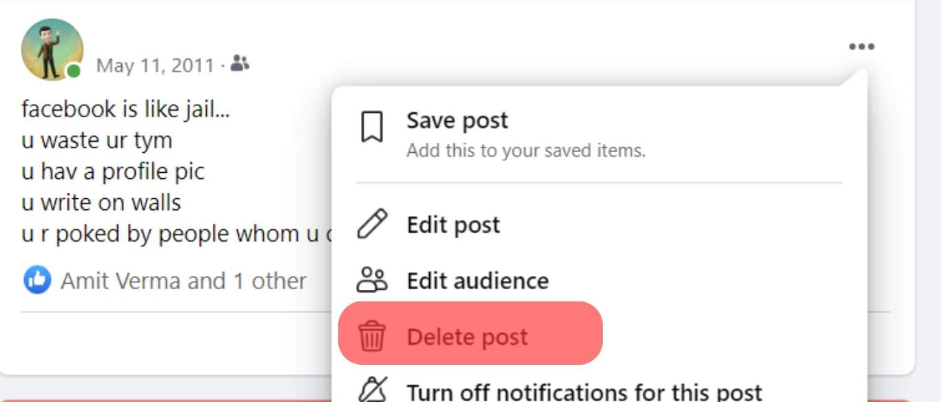Screen dimensions: 941x402
Task: Click the people icon beside Edit audience
Action: point(372,280)
